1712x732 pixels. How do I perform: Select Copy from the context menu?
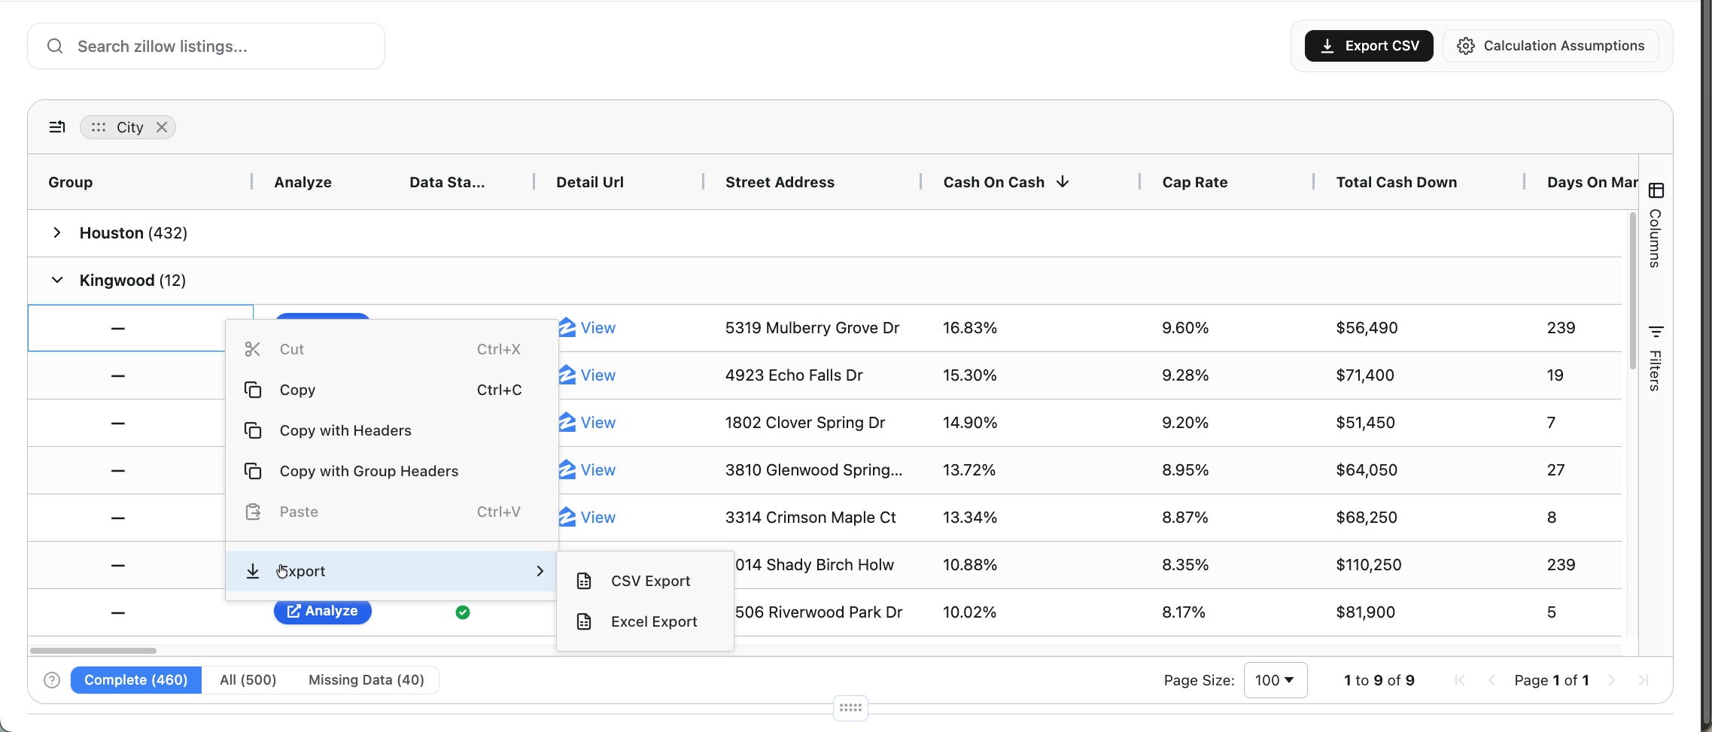297,390
